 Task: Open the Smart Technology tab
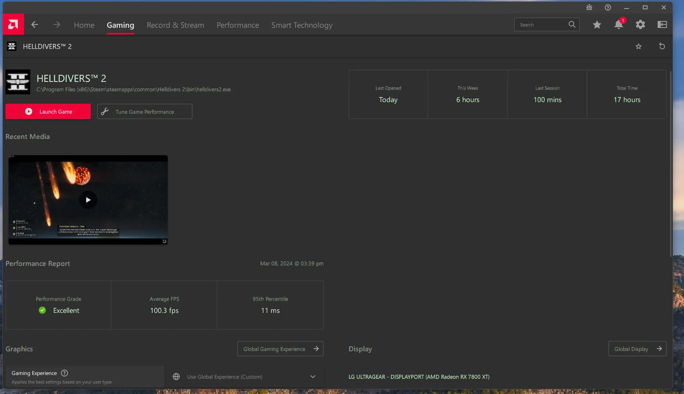302,25
